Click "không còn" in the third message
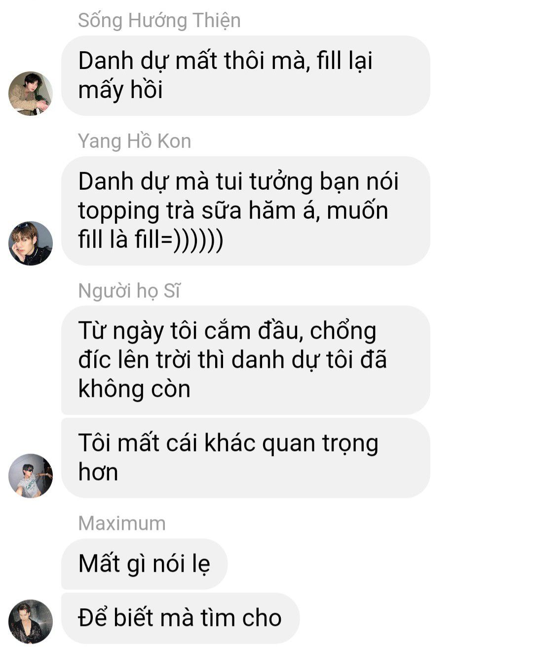Image resolution: width=533 pixels, height=659 pixels. [134, 389]
